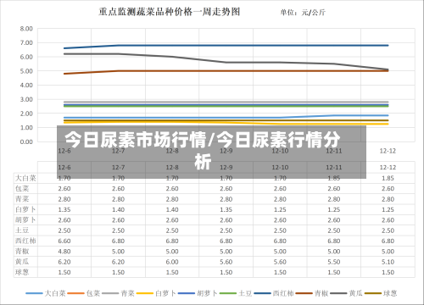Click 黄瓜 price 5.50 under 12-11
Viewport: 424px width, 305px height.
[x=334, y=262]
